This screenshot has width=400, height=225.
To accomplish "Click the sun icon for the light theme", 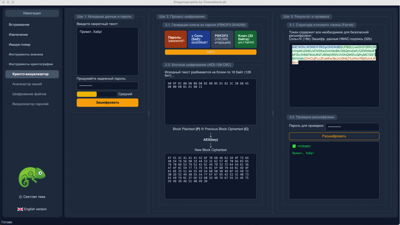I will pyautogui.click(x=21, y=197).
